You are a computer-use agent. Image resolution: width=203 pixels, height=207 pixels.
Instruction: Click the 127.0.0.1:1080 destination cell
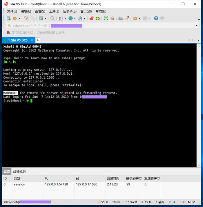87,184
